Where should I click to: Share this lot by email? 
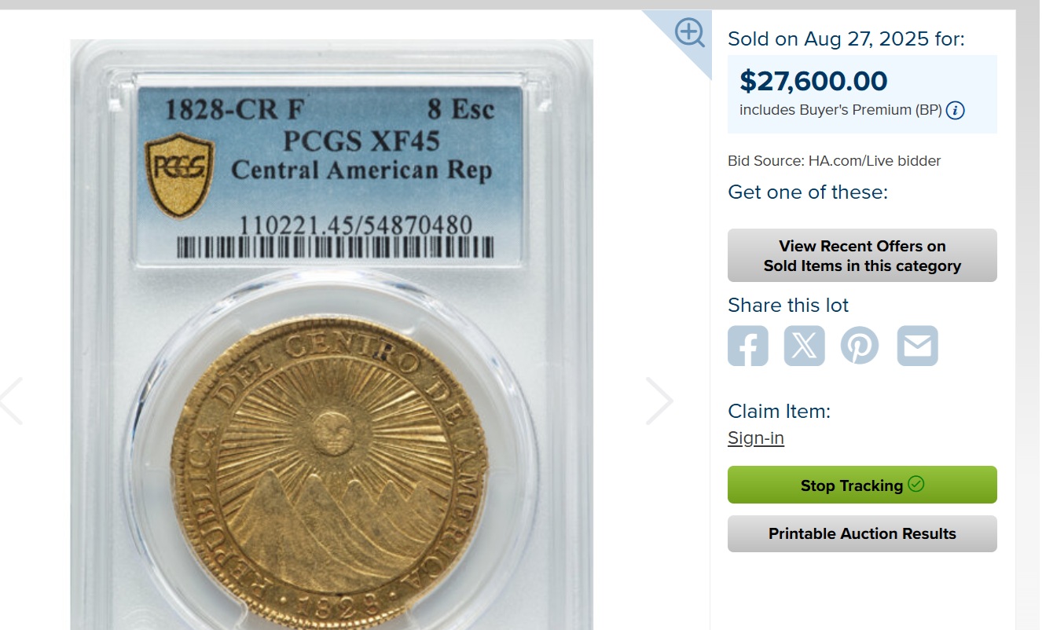918,346
